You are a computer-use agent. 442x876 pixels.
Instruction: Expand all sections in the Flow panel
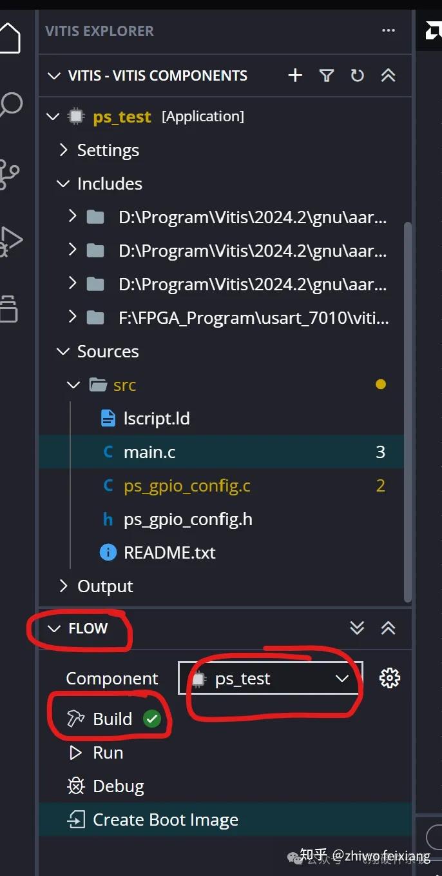(357, 628)
